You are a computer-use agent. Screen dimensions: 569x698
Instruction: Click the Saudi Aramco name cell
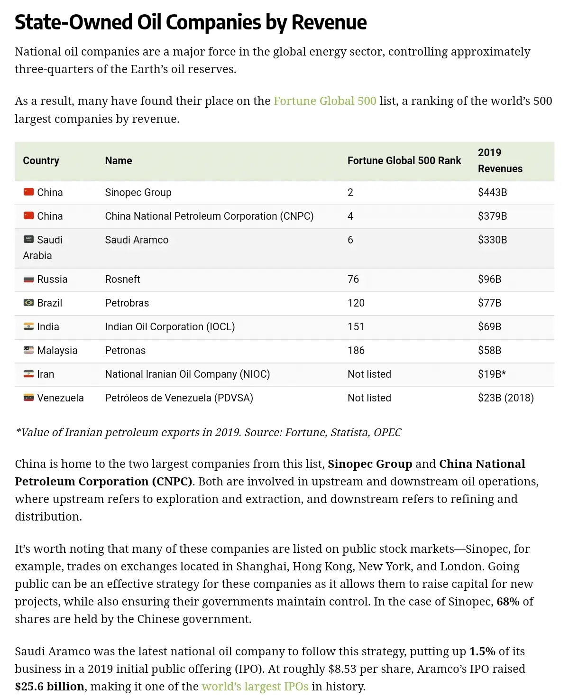(137, 240)
